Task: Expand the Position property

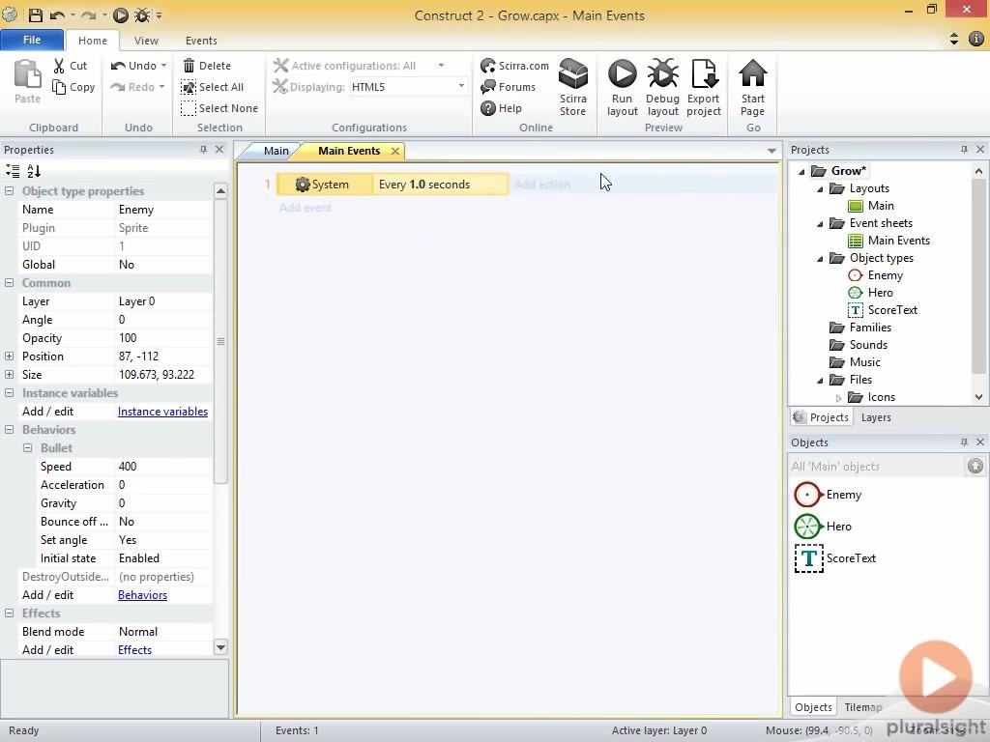Action: tap(10, 357)
